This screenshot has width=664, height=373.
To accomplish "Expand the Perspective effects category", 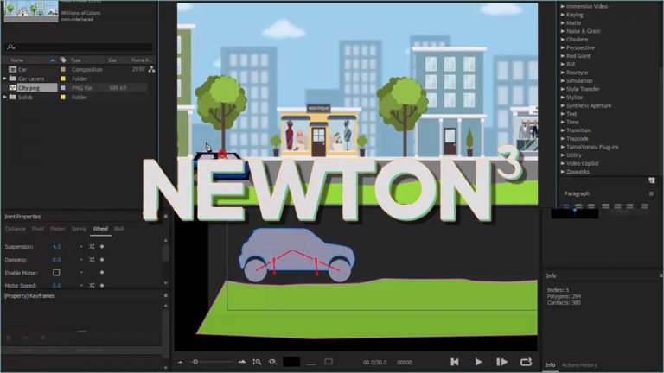I will [x=563, y=47].
